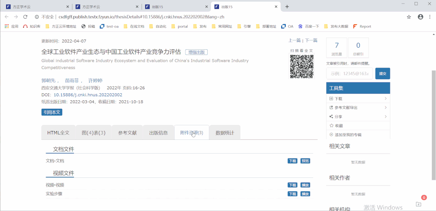Download the 文档-文档 file

tap(292, 161)
